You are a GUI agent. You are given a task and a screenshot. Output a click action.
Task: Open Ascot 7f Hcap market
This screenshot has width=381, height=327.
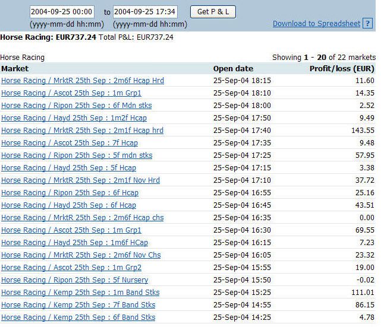coord(70,142)
